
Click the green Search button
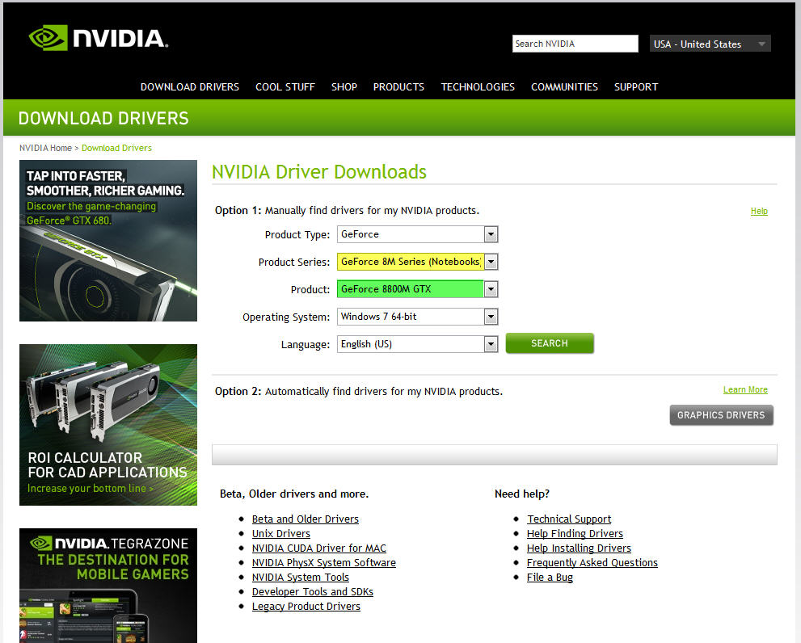point(550,343)
